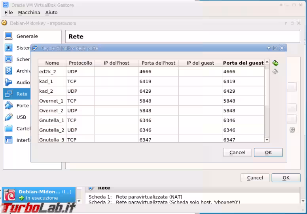Open the USB settings category icon
Viewport: 307px width, 214px height.
click(x=9, y=117)
